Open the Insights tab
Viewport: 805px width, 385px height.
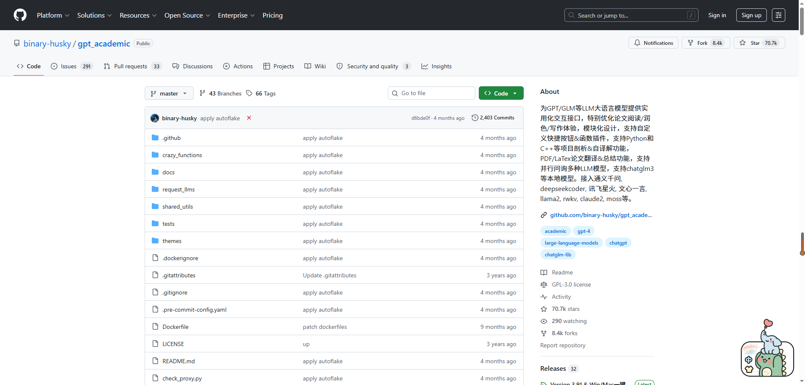(x=436, y=66)
